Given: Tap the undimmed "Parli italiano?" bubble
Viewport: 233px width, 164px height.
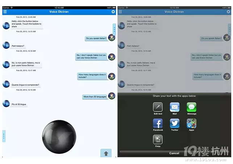Looking at the screenshot, I should 18,46.
